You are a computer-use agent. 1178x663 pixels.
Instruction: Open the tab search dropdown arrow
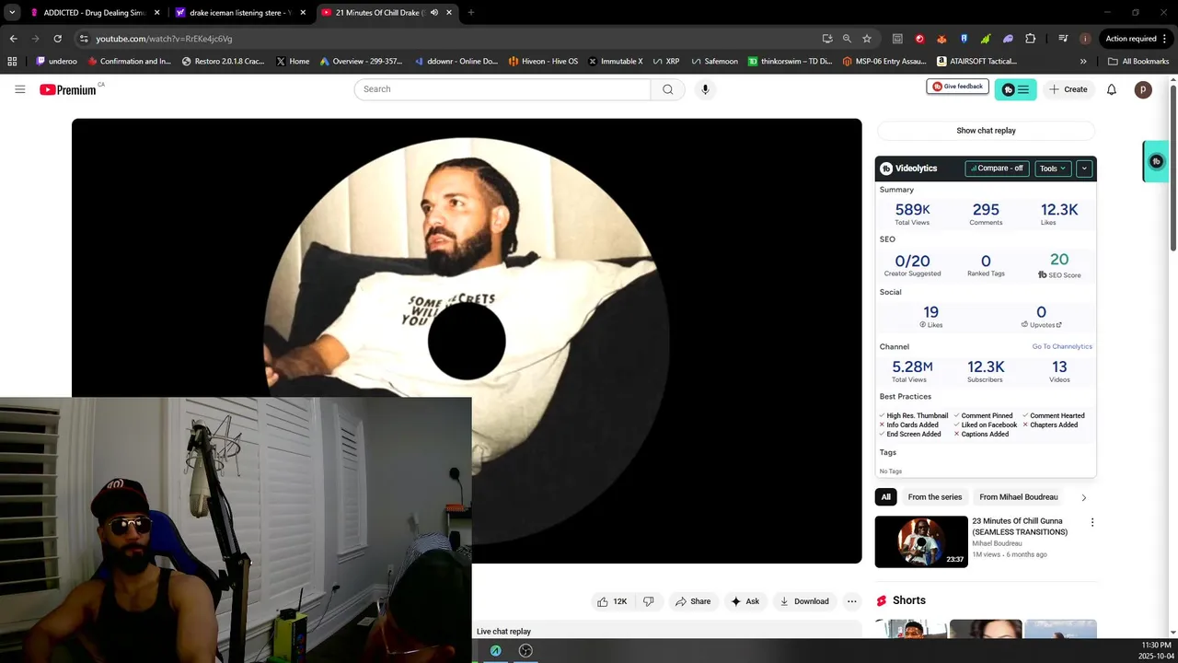coord(12,13)
